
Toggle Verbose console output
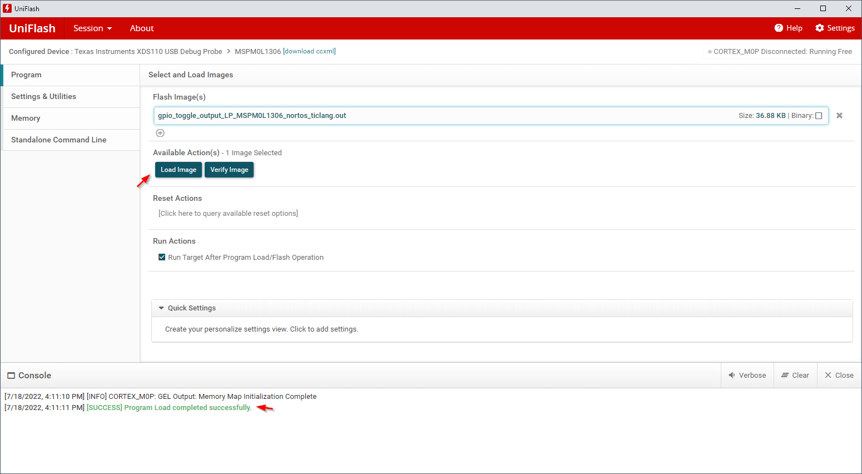(747, 376)
